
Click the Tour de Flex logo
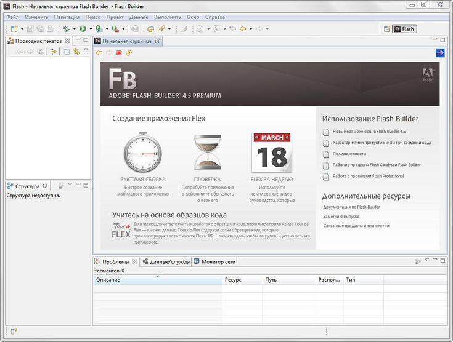[x=121, y=231]
